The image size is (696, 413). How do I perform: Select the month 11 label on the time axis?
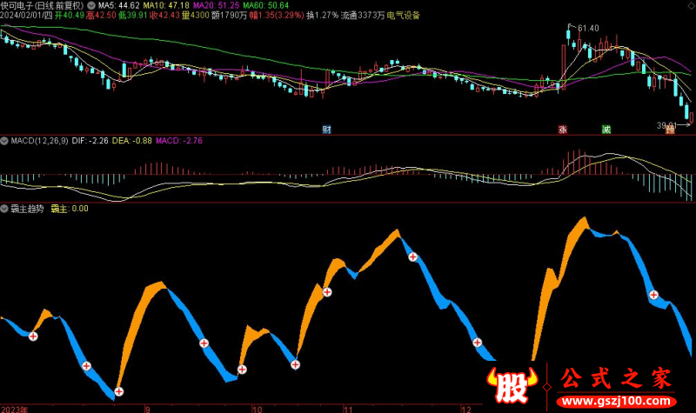point(349,409)
